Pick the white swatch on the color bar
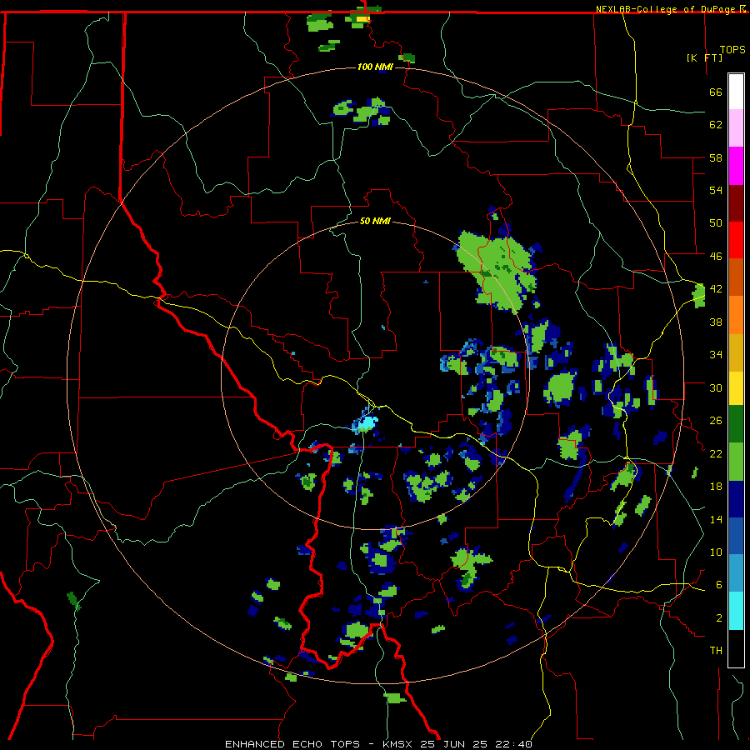The height and width of the screenshot is (750, 750). point(736,92)
